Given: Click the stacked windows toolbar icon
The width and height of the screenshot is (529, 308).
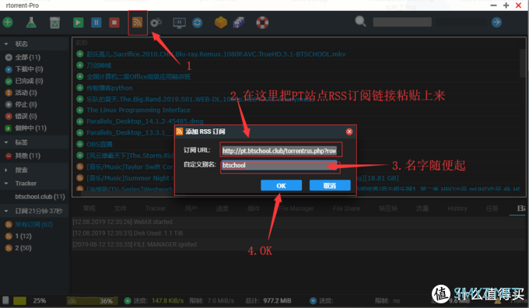Looking at the screenshot, I should (239, 23).
